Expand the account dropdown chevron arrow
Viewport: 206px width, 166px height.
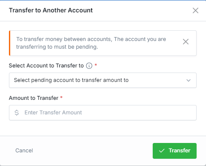coord(189,80)
